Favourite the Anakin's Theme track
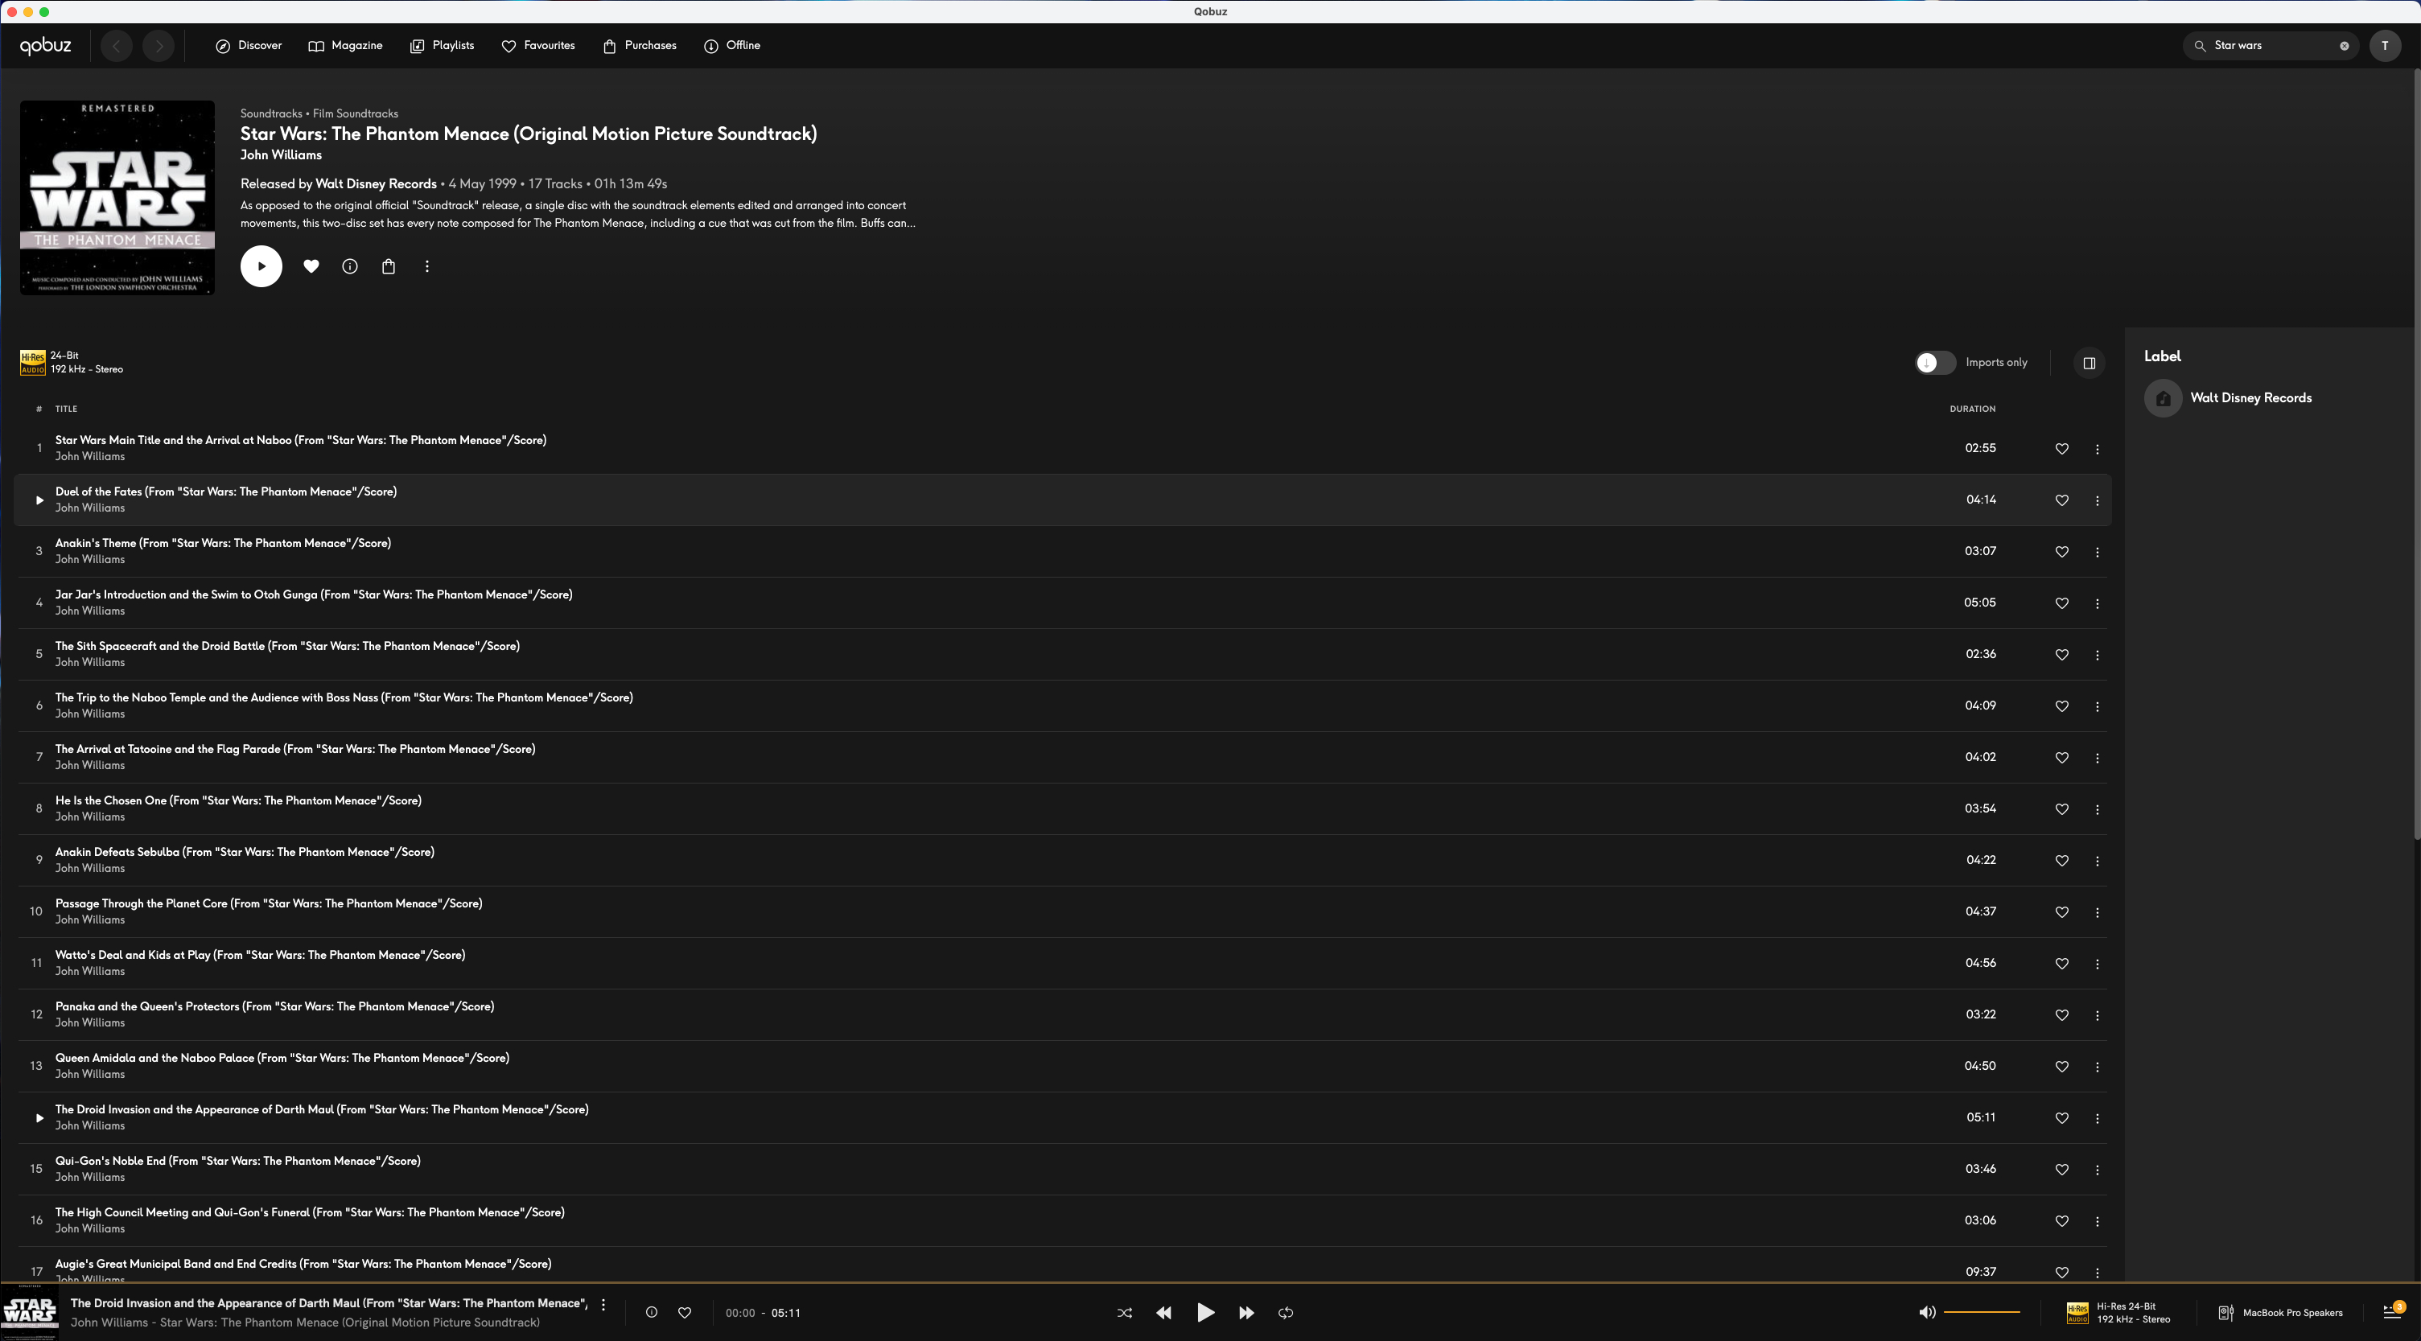This screenshot has height=1341, width=2421. point(2061,552)
